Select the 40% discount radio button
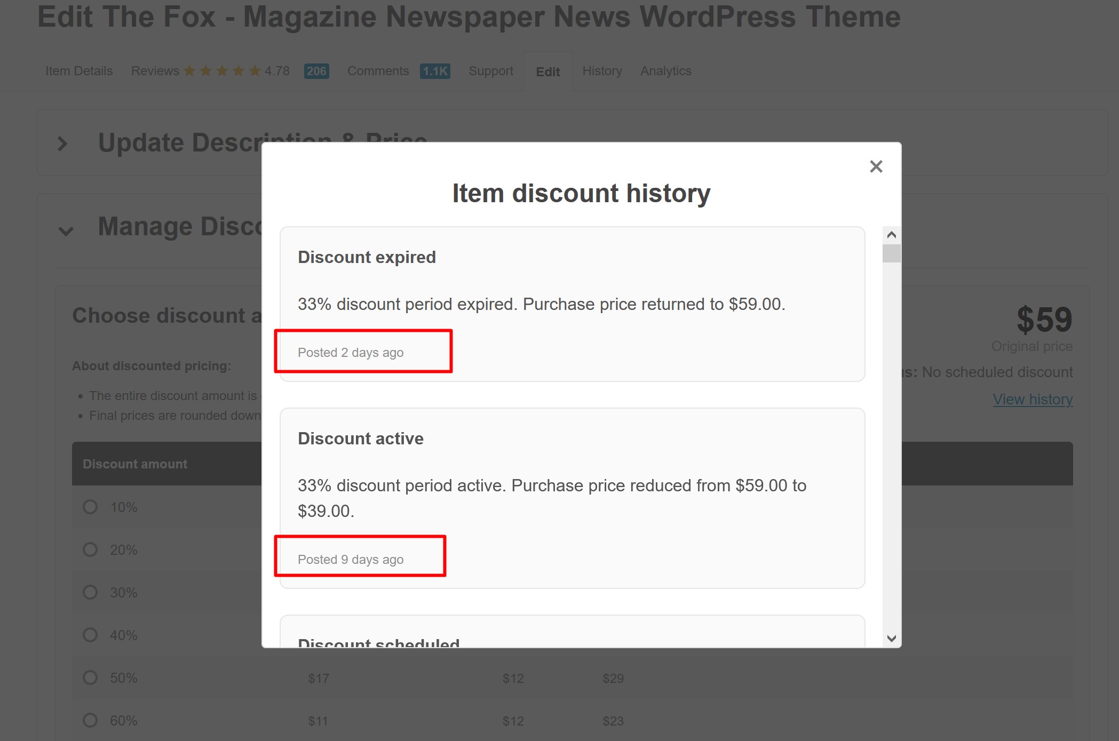1119x741 pixels. (x=90, y=635)
